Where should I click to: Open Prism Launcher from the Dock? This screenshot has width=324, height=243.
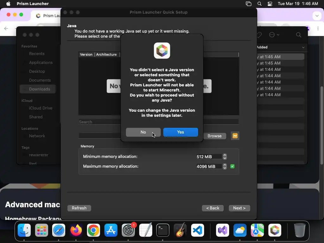[275, 230]
